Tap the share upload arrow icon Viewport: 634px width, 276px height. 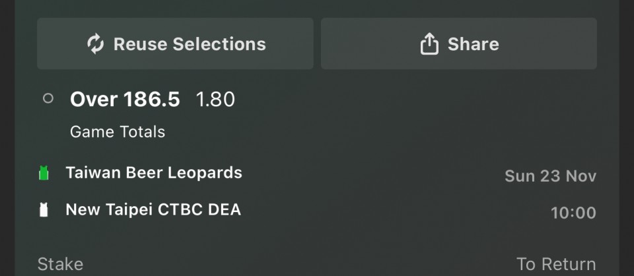point(429,44)
